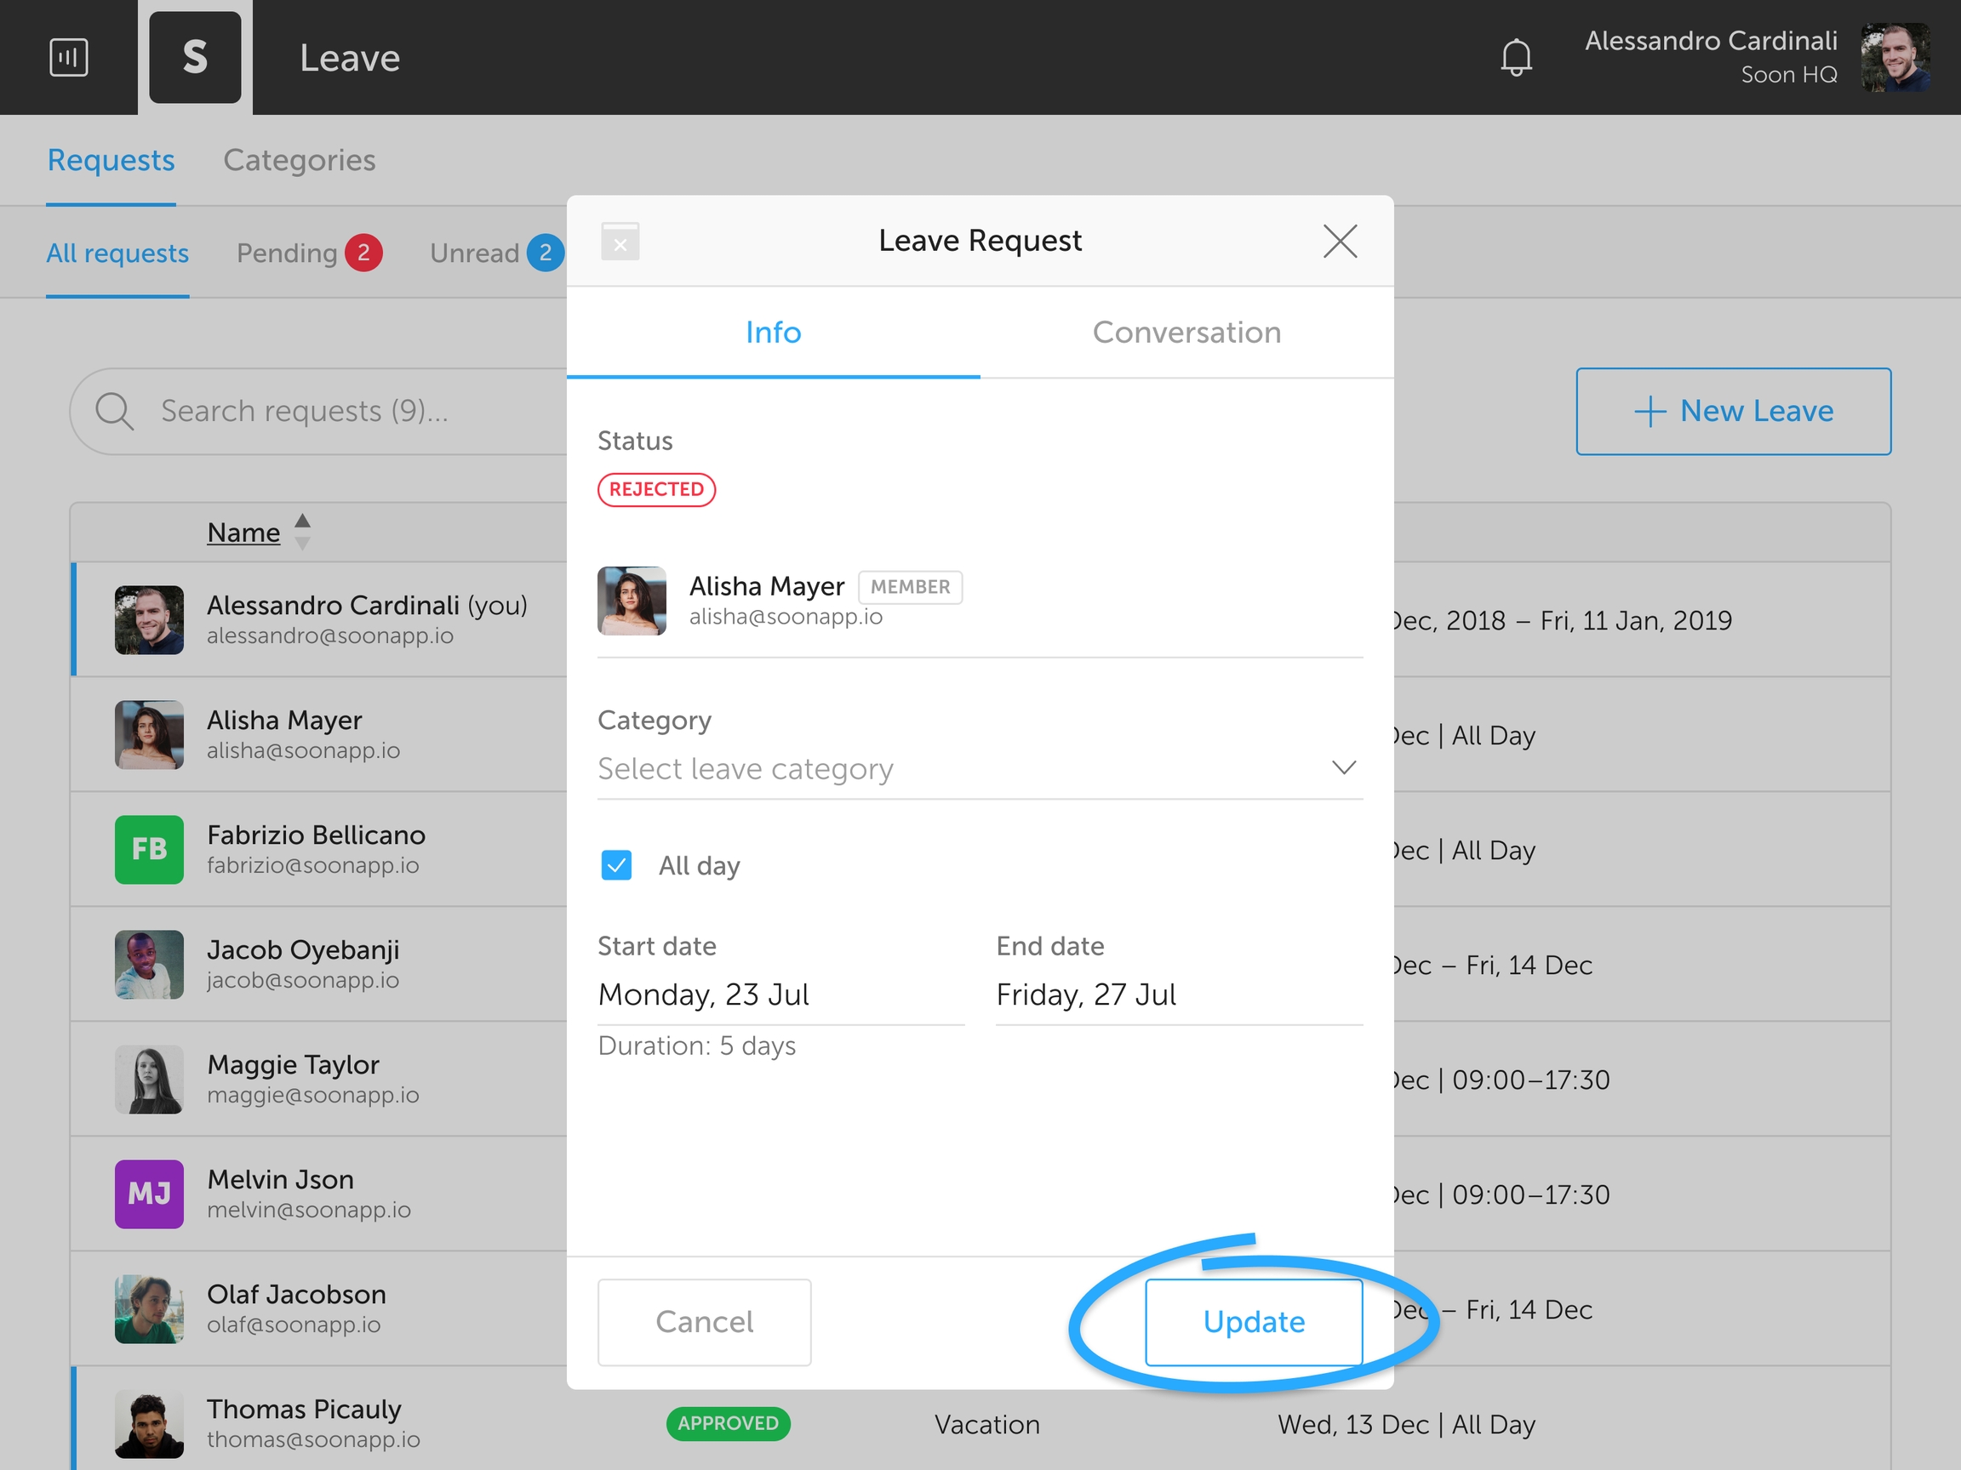Click the Cancel button
This screenshot has width=1961, height=1470.
(x=704, y=1321)
